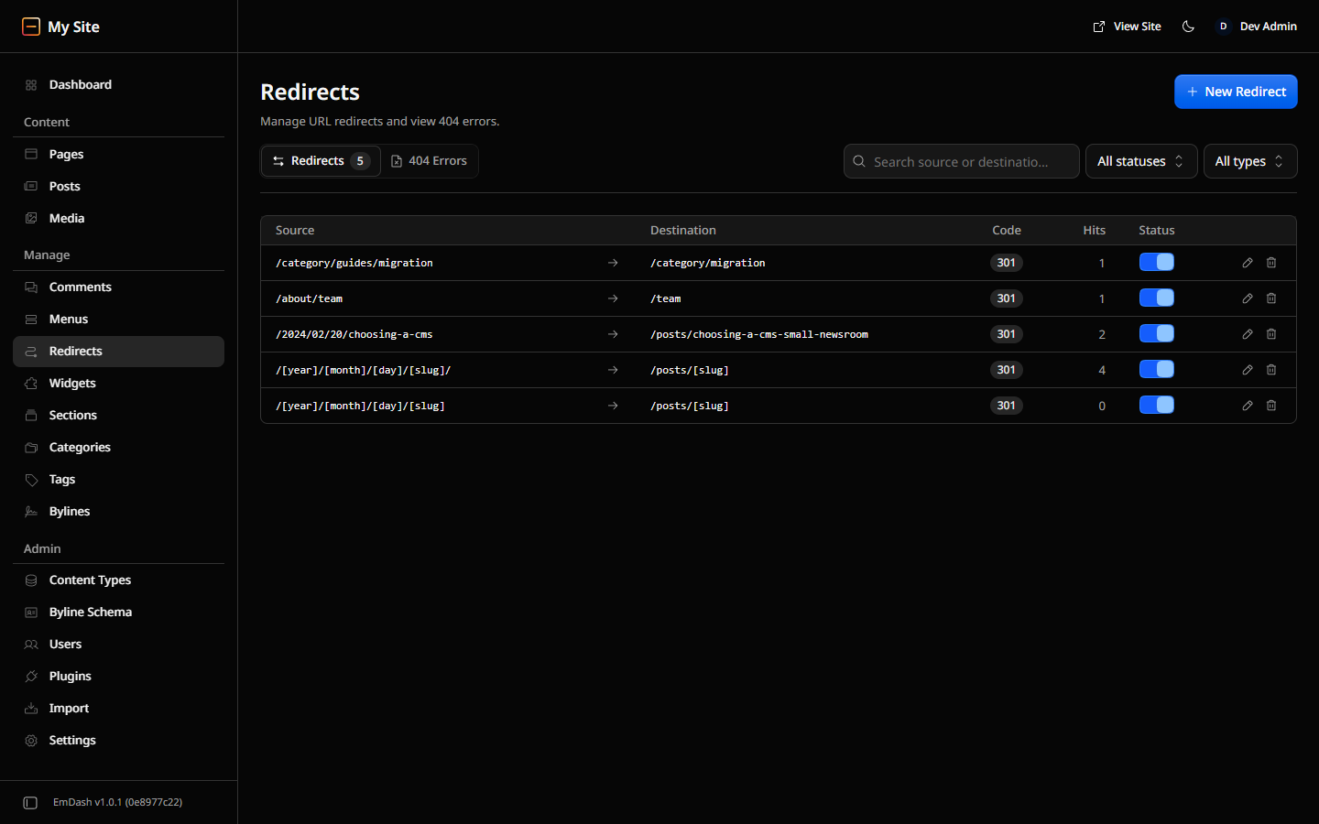Toggle status of redirect with 0 hits
The height and width of the screenshot is (824, 1319).
tap(1157, 406)
